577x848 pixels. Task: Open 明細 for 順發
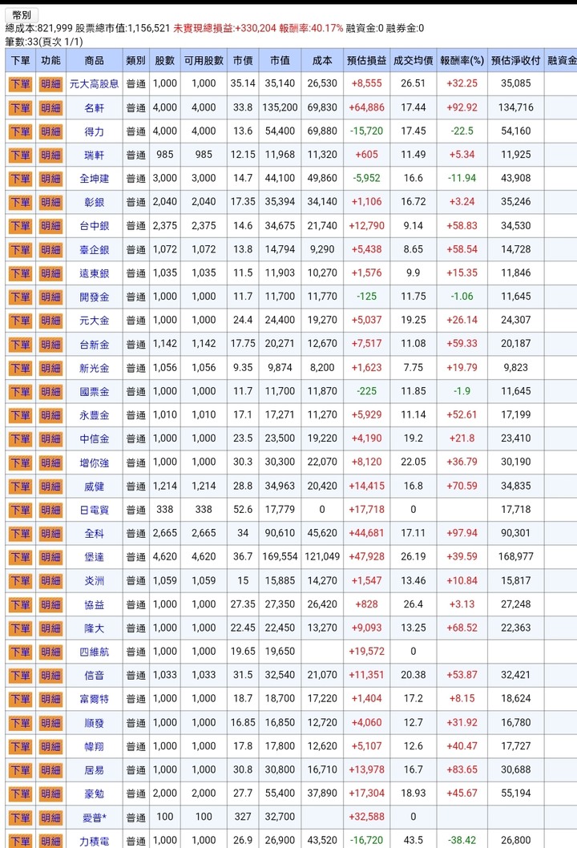click(50, 723)
